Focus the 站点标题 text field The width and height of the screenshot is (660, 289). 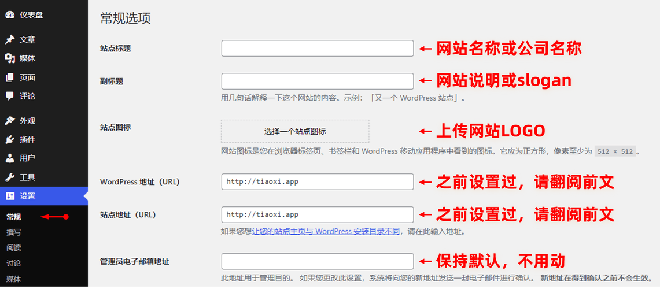(x=317, y=49)
